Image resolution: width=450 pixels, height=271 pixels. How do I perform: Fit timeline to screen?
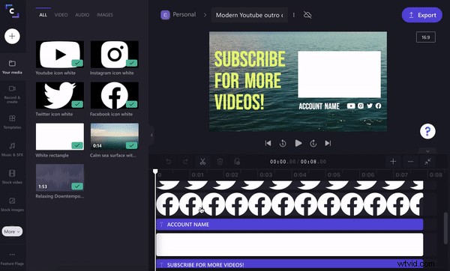pos(427,162)
